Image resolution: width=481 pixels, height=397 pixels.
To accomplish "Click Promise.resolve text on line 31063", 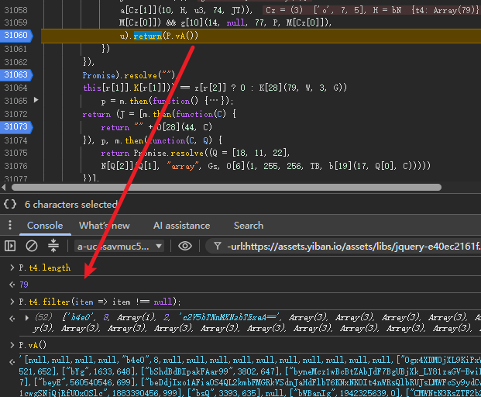I will click(129, 75).
